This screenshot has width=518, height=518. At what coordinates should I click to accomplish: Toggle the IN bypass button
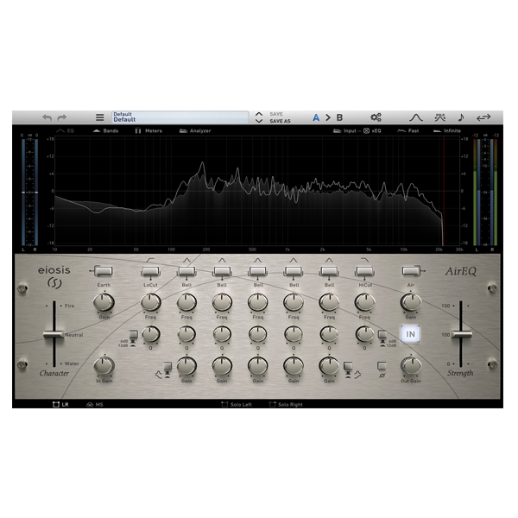coord(411,333)
